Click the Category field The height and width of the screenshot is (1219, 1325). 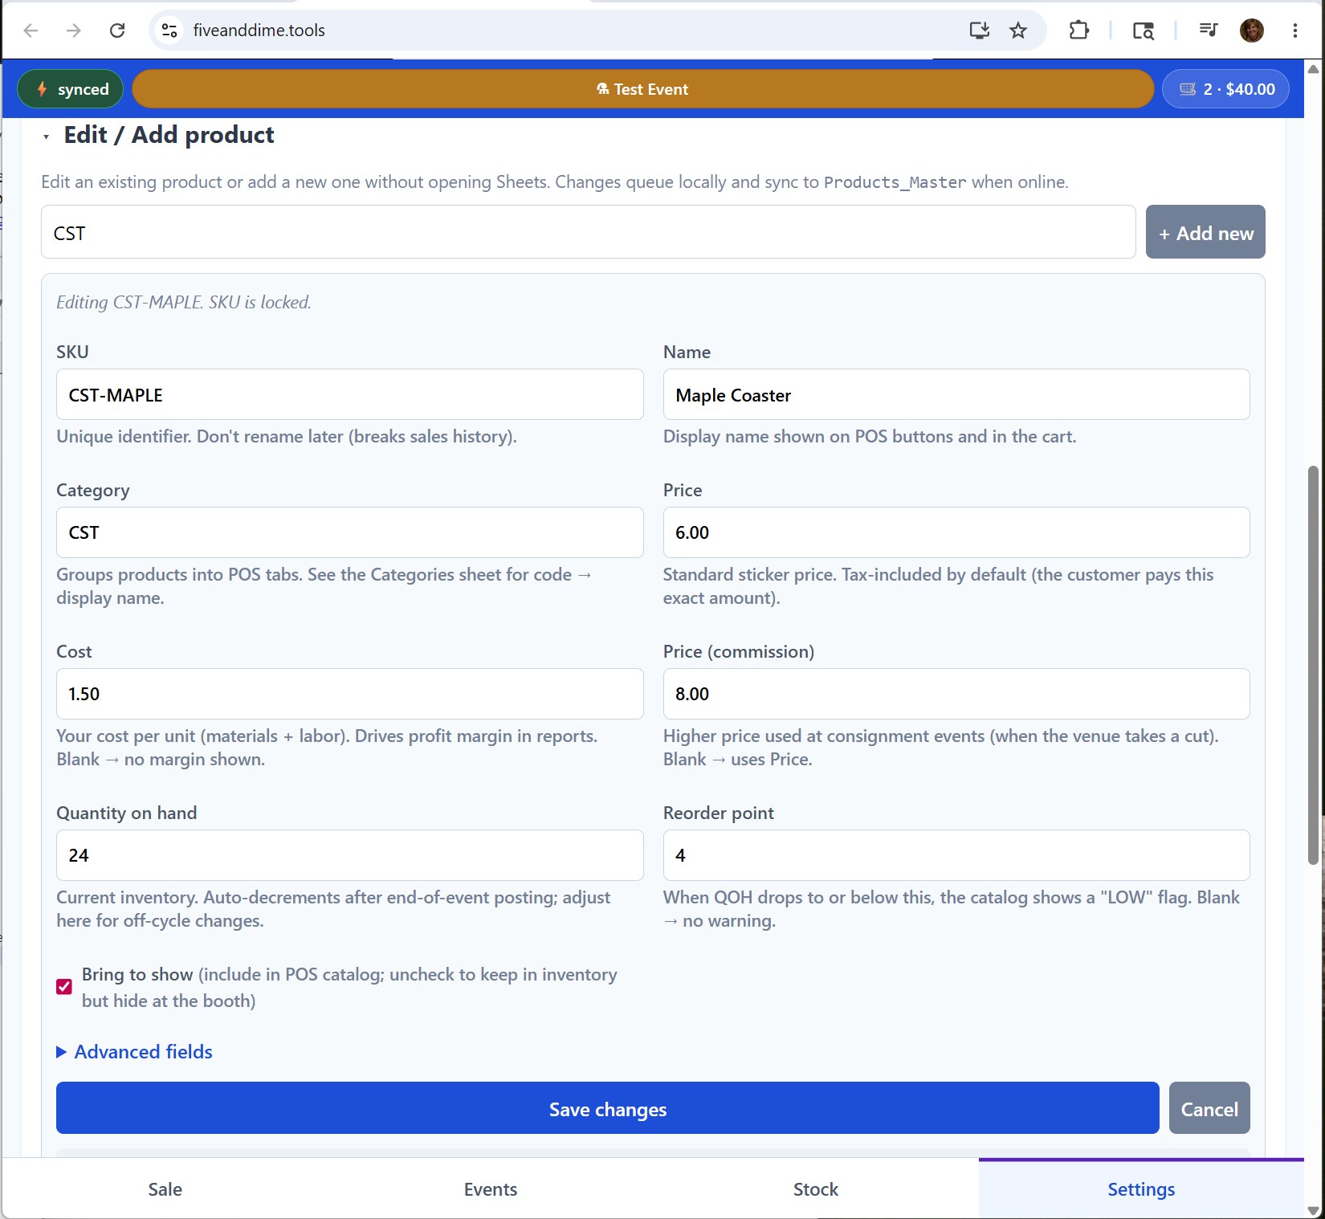coord(350,532)
